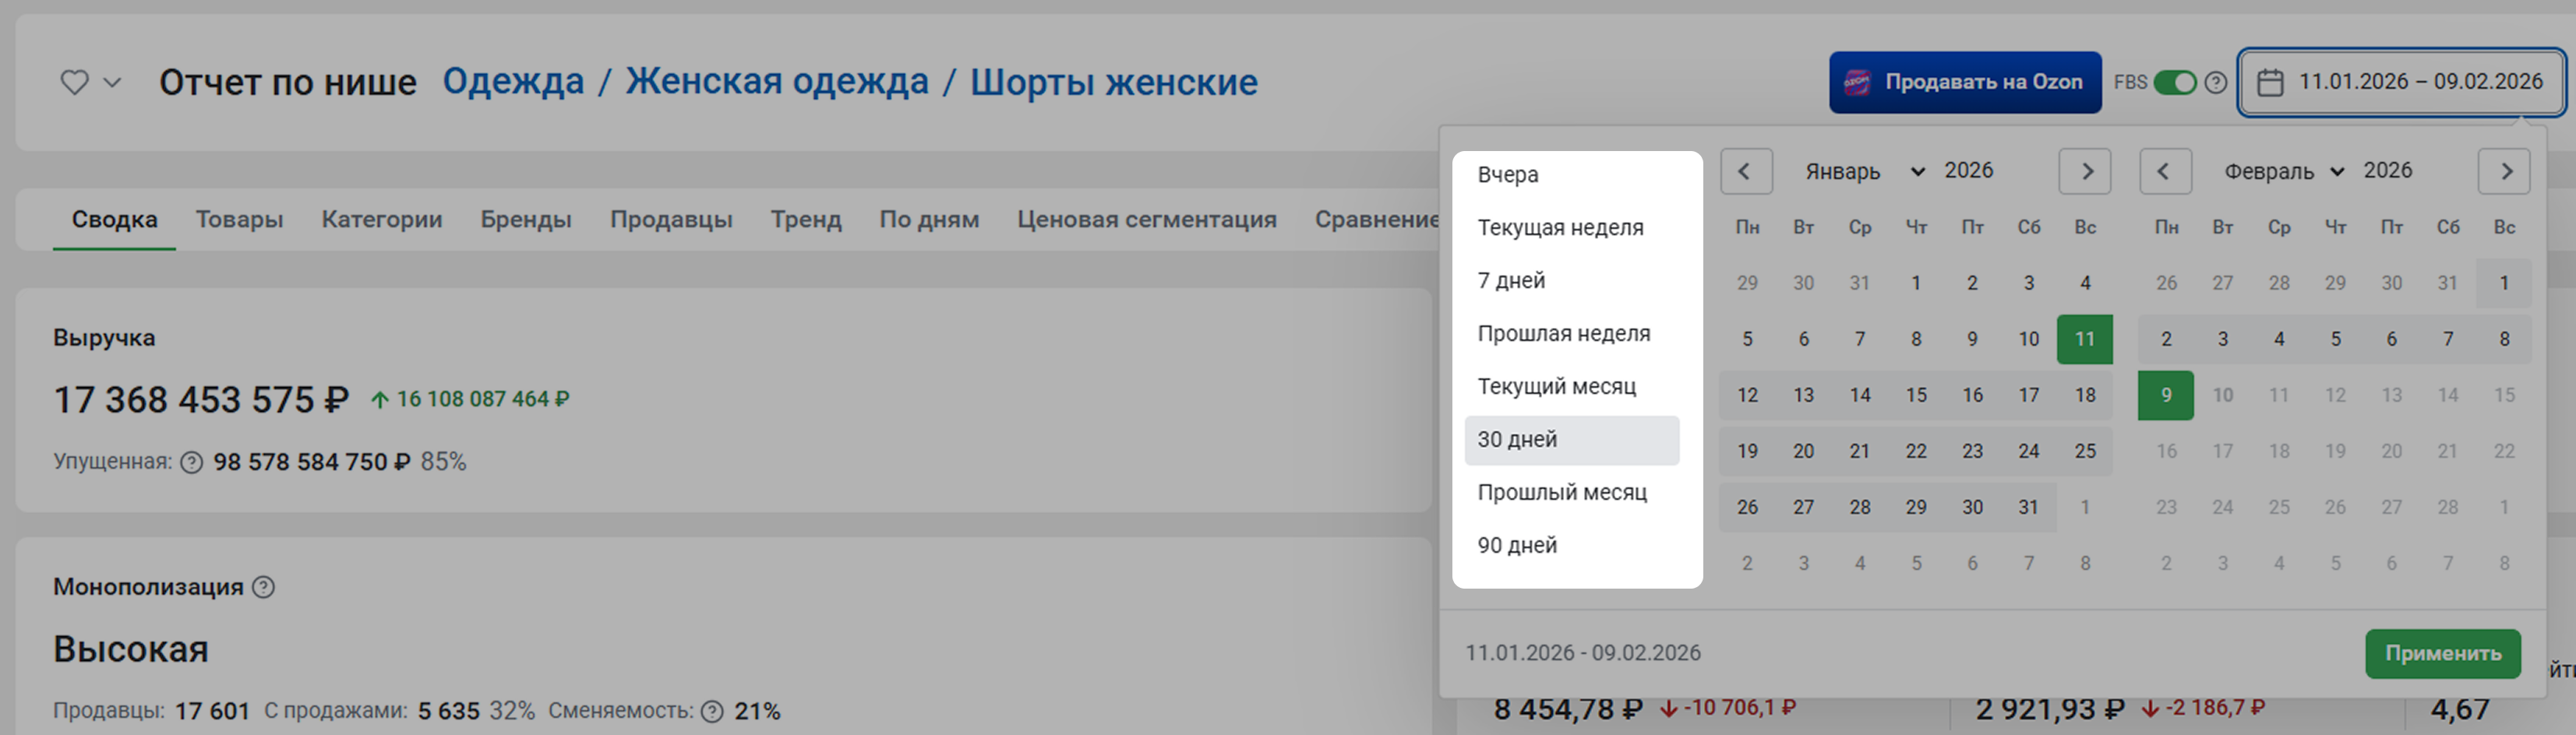Choose the Прошлый месяц preset
This screenshot has width=2576, height=735.
pos(1561,492)
